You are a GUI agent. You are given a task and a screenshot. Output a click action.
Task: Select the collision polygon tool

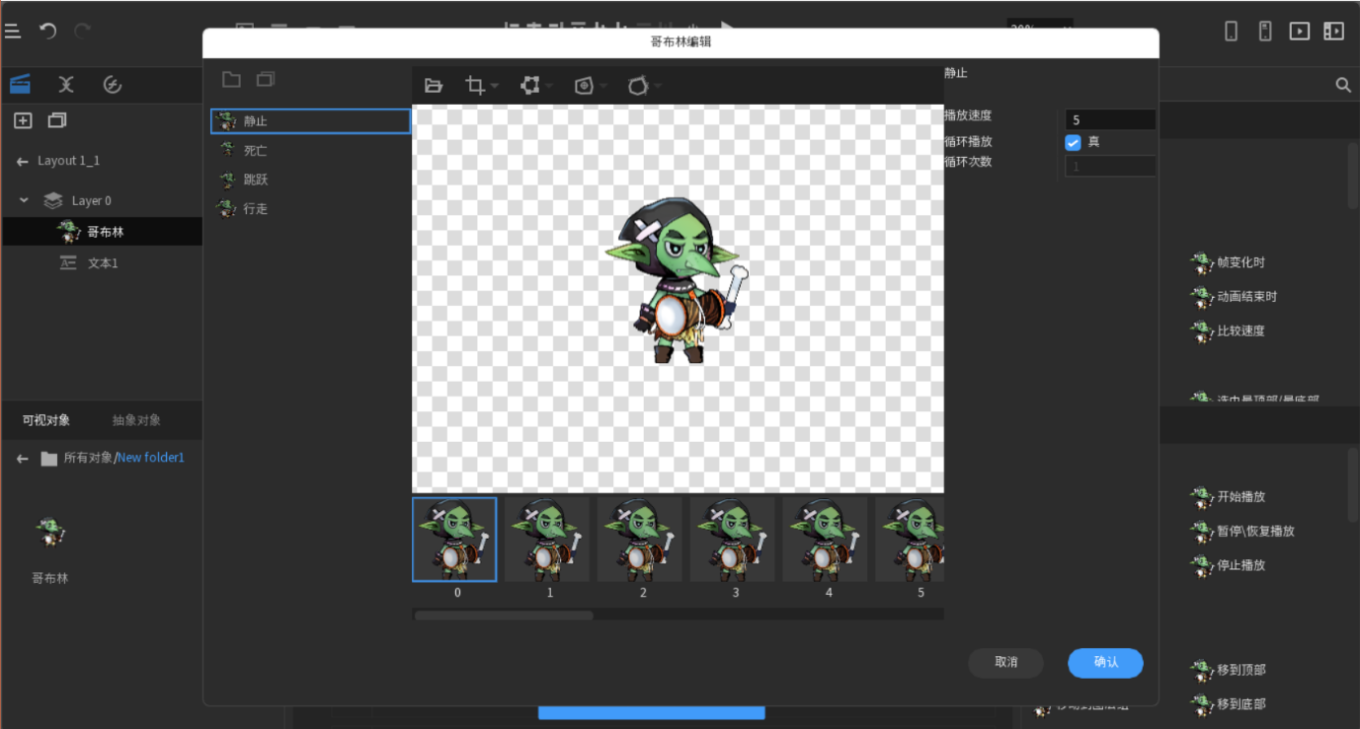(x=530, y=86)
